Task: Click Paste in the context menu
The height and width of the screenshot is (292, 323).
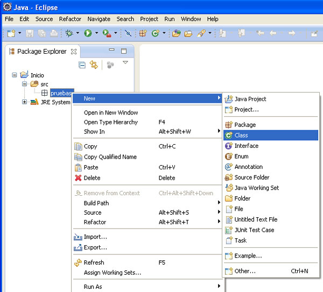Action: [x=148, y=167]
